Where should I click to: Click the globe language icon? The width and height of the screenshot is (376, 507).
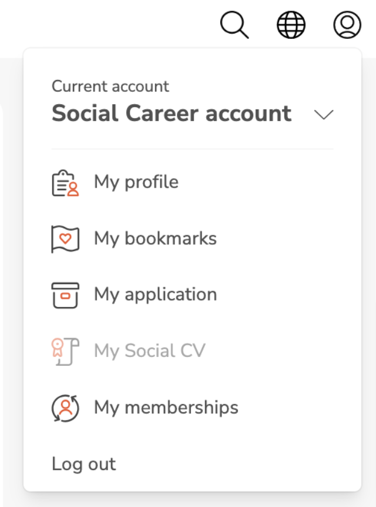point(291,25)
